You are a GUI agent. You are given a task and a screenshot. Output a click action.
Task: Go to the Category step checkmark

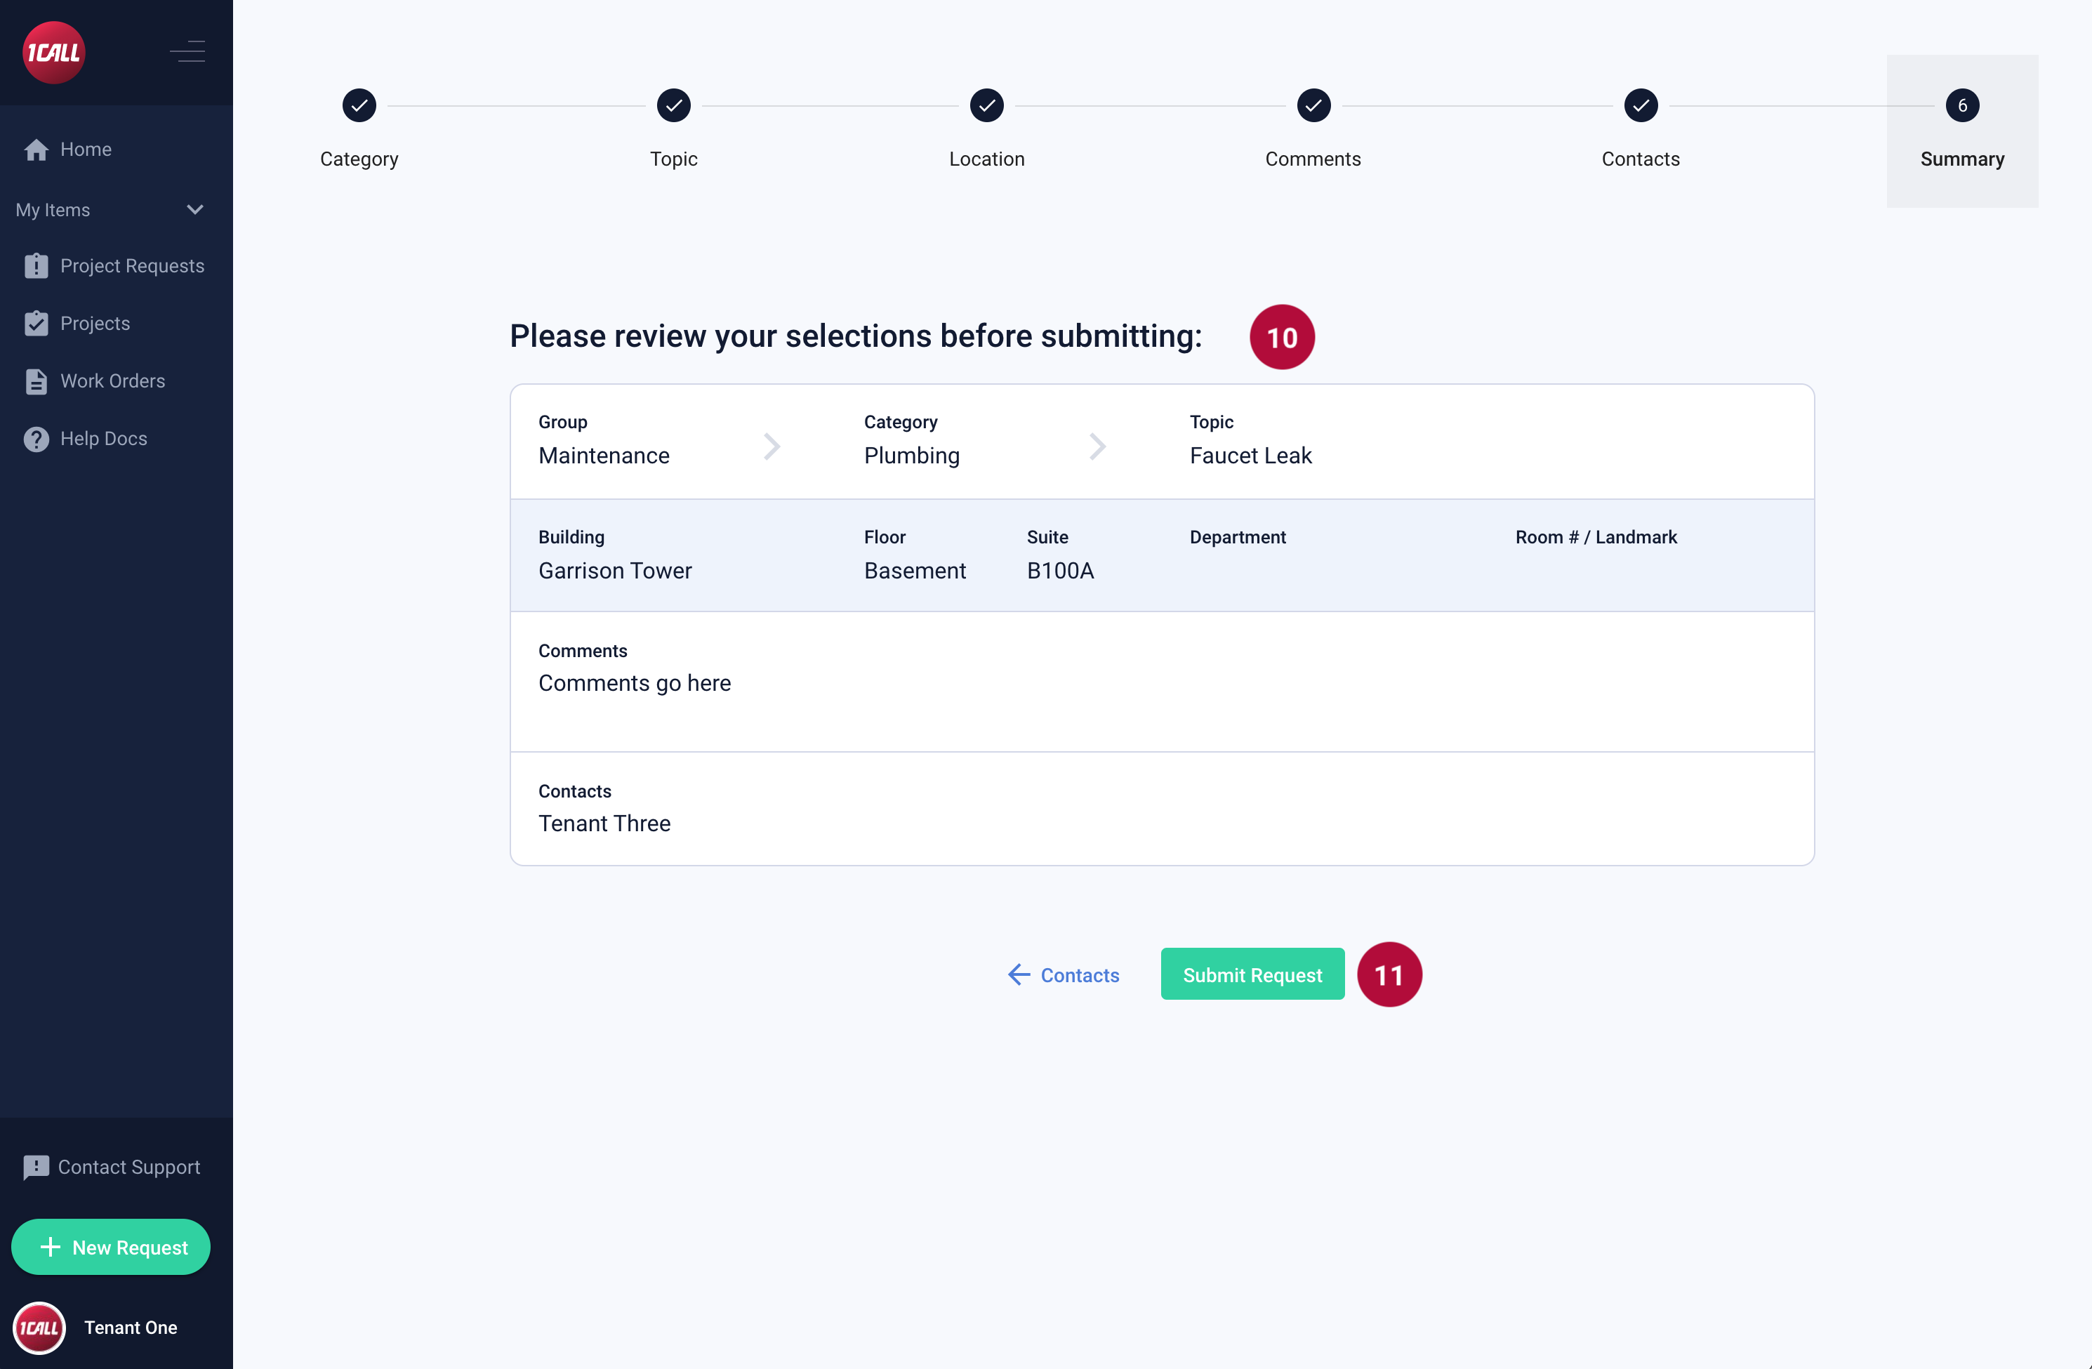click(x=359, y=107)
